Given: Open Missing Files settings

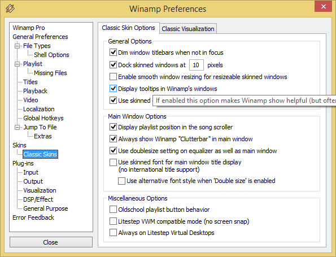Looking at the screenshot, I should (x=50, y=73).
